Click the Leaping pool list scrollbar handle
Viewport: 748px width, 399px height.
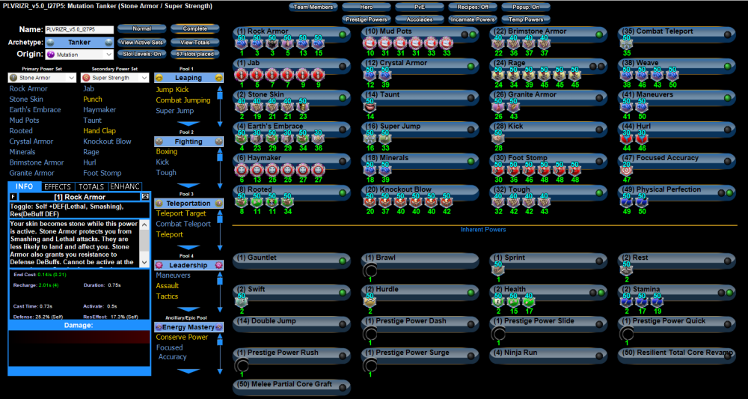tap(220, 94)
